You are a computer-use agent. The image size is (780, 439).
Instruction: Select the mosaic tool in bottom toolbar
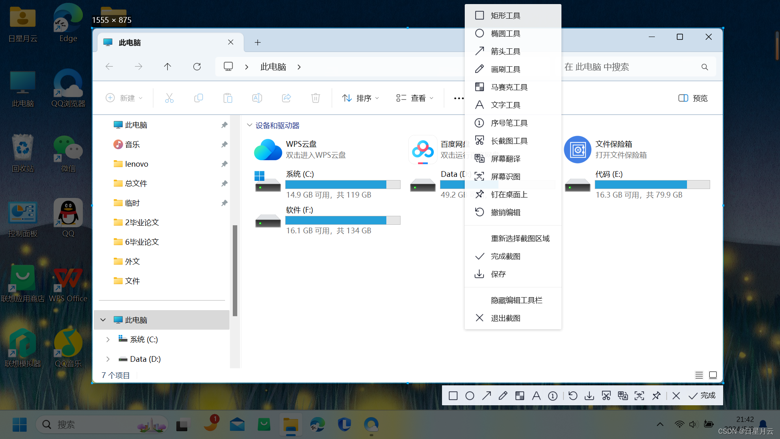point(520,396)
